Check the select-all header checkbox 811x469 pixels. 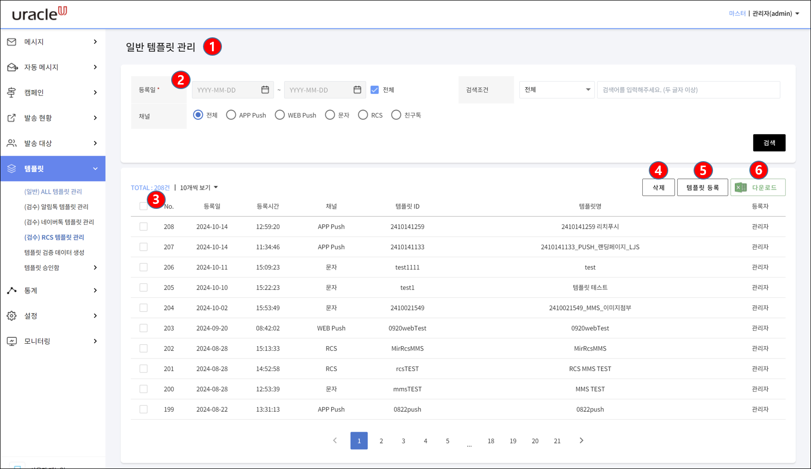(x=143, y=206)
